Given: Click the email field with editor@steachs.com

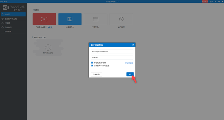Looking at the screenshot, I should (x=112, y=51).
